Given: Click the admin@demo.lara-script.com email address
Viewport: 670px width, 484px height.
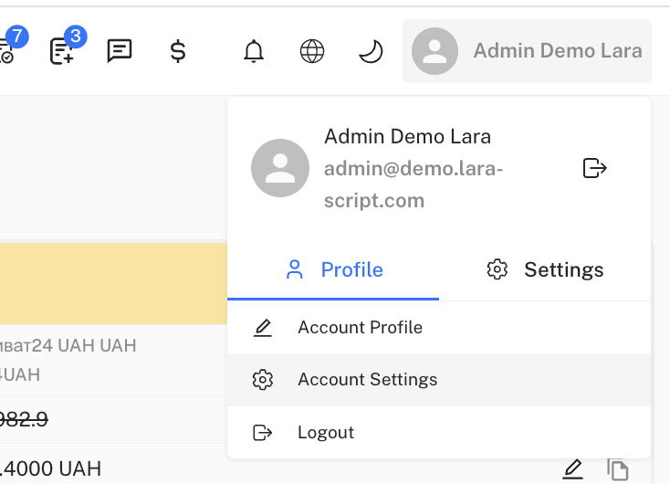Looking at the screenshot, I should pos(413,184).
